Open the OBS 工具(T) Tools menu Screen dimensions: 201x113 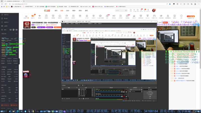click(x=95, y=24)
